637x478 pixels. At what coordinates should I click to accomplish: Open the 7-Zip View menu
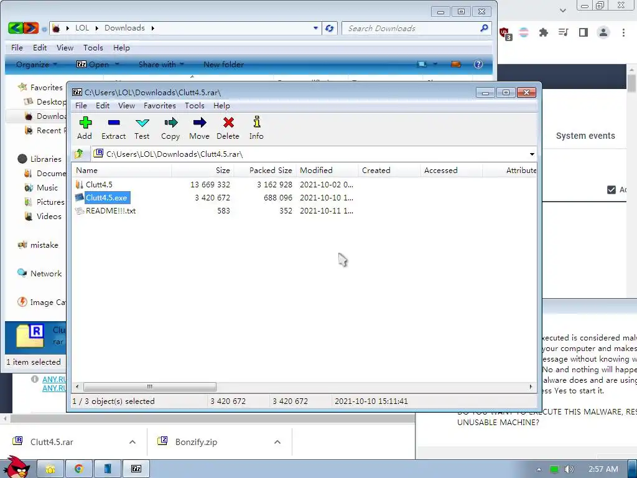tap(126, 106)
